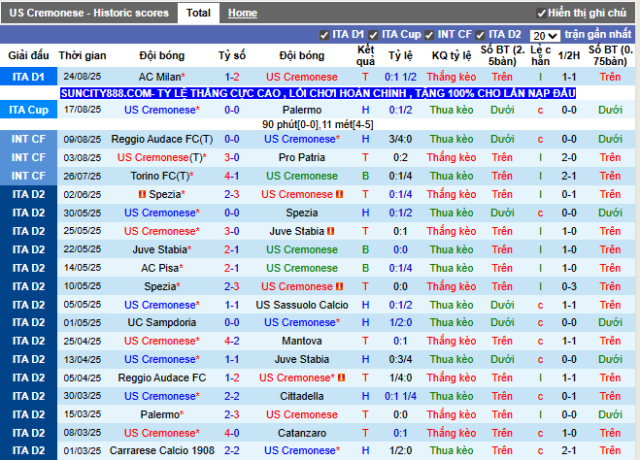
Task: Click the 4-2 score against Mantova
Action: (232, 341)
